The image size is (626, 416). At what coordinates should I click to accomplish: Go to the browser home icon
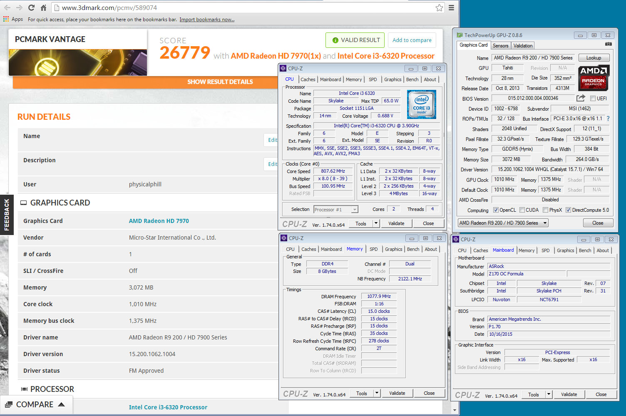pos(43,7)
